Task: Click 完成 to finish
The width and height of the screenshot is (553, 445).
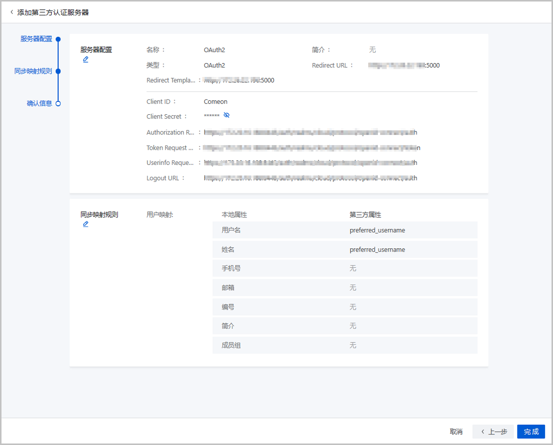Action: [531, 432]
